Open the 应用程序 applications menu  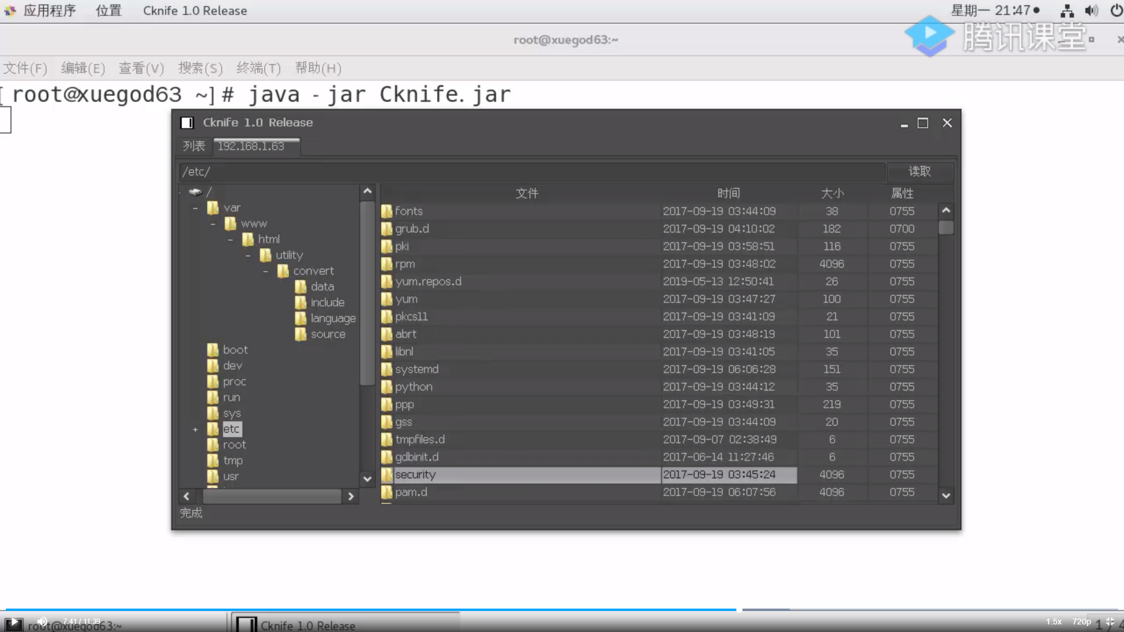click(x=49, y=11)
